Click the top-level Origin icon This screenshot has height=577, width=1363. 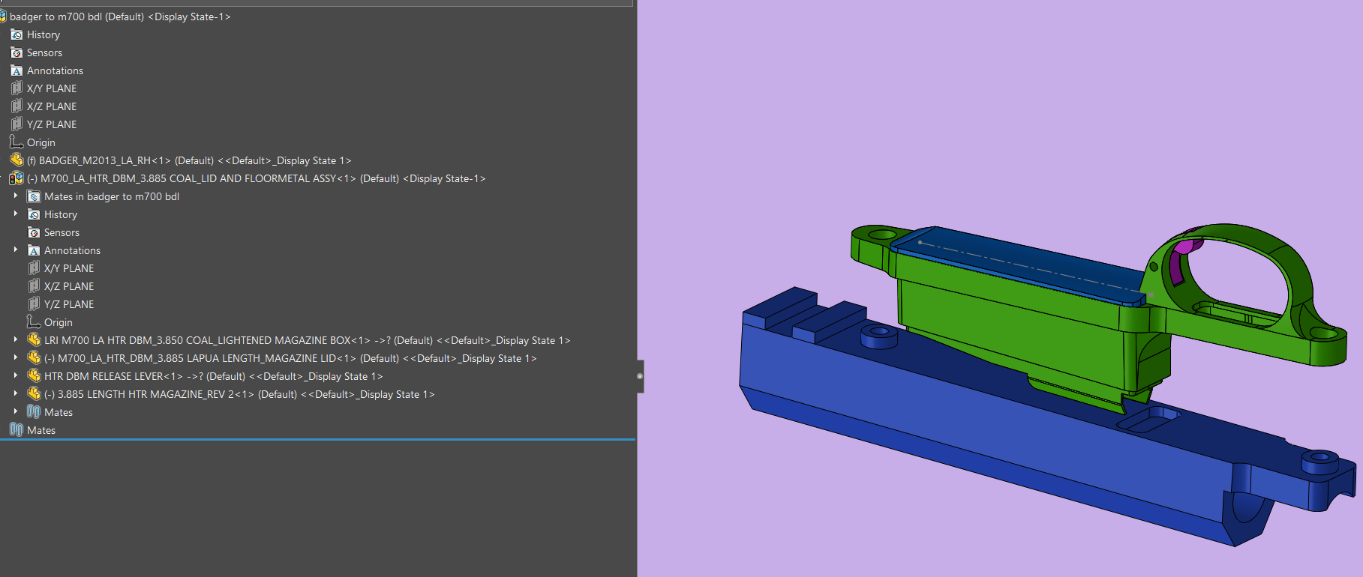coord(17,142)
